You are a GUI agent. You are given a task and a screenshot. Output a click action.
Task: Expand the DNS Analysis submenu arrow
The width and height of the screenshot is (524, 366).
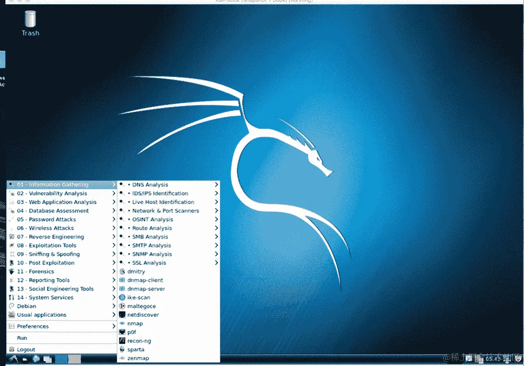click(x=216, y=184)
